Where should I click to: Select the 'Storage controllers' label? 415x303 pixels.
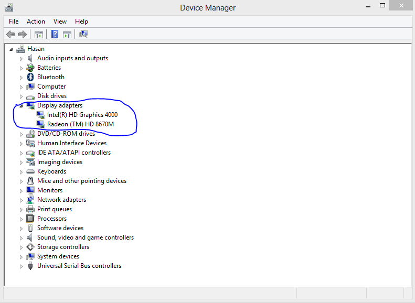coord(63,247)
